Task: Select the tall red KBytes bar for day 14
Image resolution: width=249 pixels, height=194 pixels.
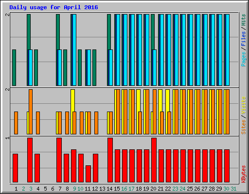Action: click(110, 160)
